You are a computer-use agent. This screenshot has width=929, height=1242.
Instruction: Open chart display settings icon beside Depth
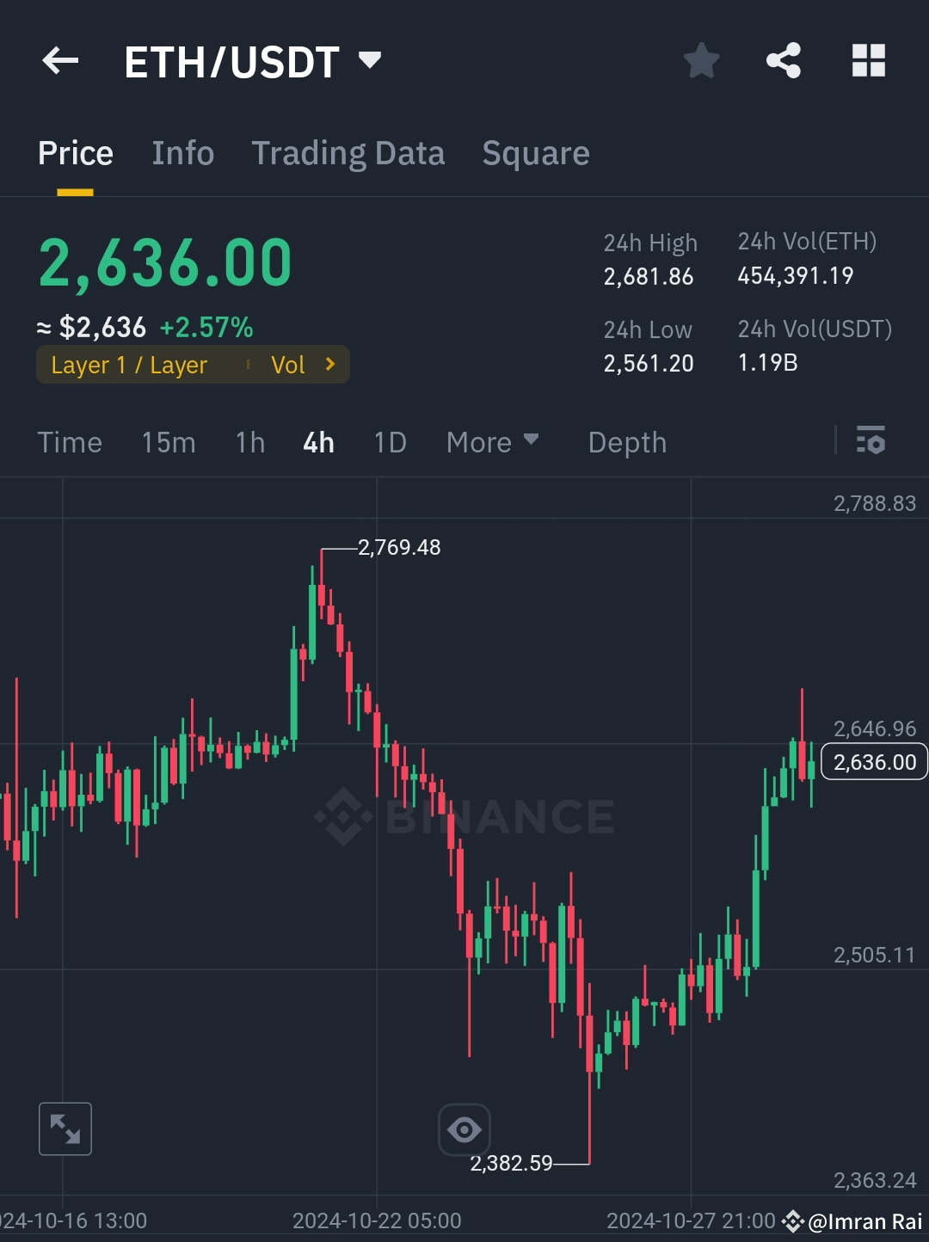(871, 441)
